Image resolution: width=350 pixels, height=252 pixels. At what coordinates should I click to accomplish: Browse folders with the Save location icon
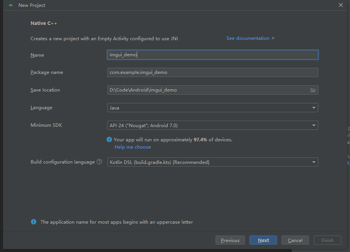coord(313,90)
